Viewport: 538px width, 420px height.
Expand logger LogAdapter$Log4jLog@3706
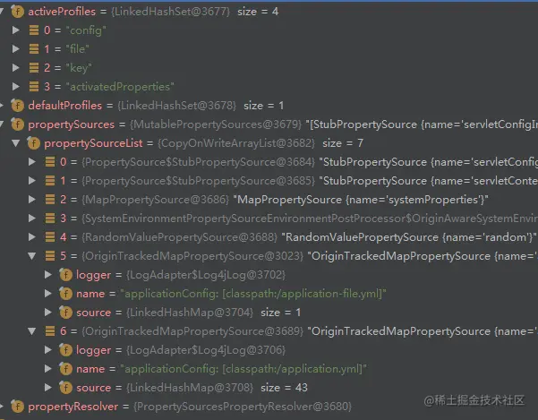(48, 350)
